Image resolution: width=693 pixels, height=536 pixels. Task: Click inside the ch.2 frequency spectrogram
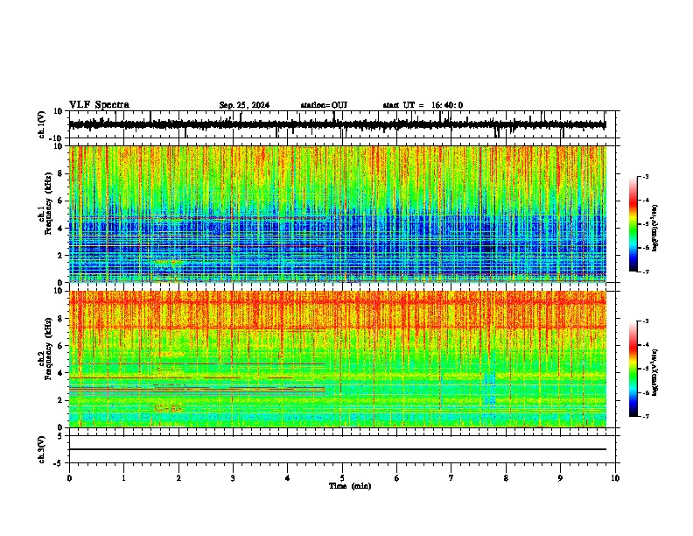[338, 359]
